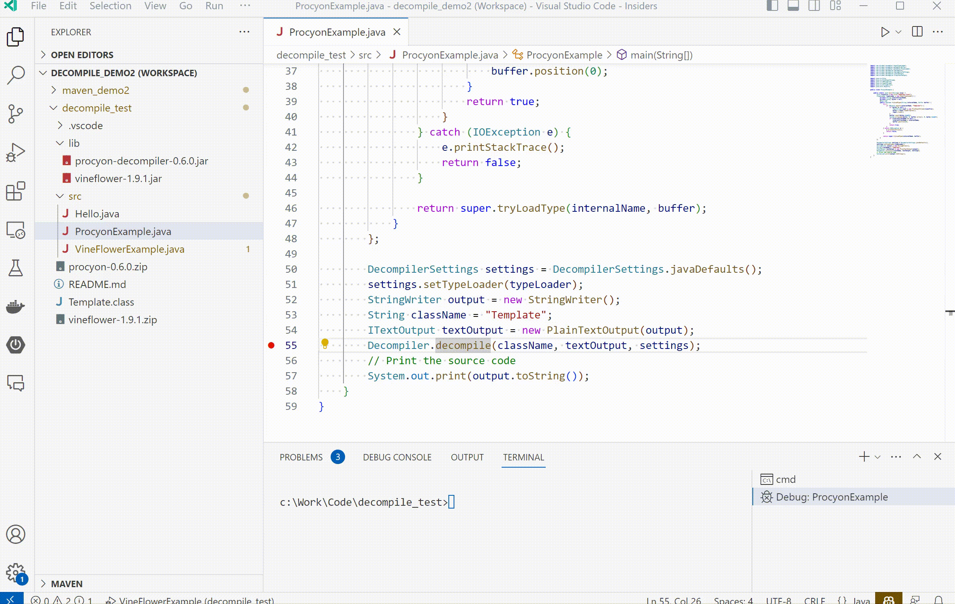Close the ProcyonExample.java editor tab
This screenshot has width=955, height=604.
[397, 32]
